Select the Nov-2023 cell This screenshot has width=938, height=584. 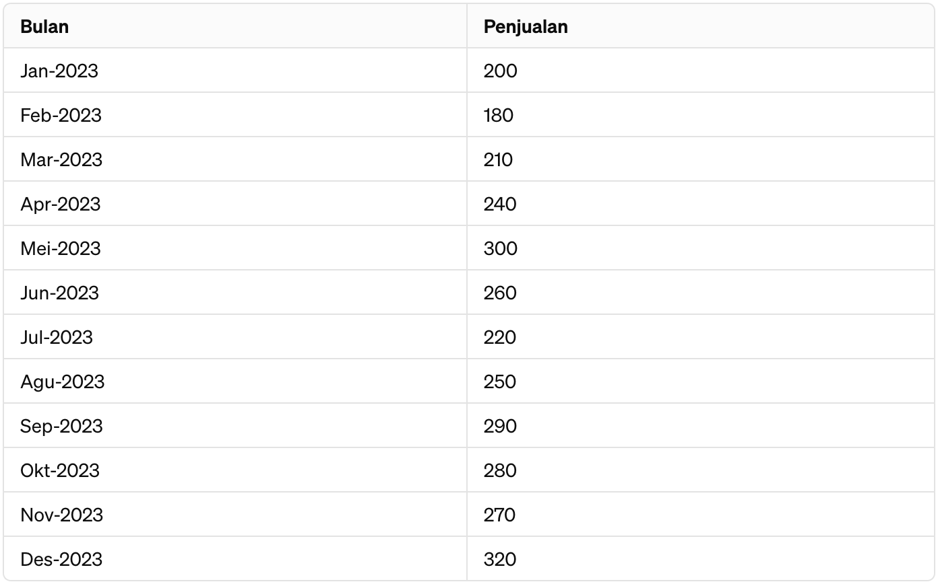(235, 515)
